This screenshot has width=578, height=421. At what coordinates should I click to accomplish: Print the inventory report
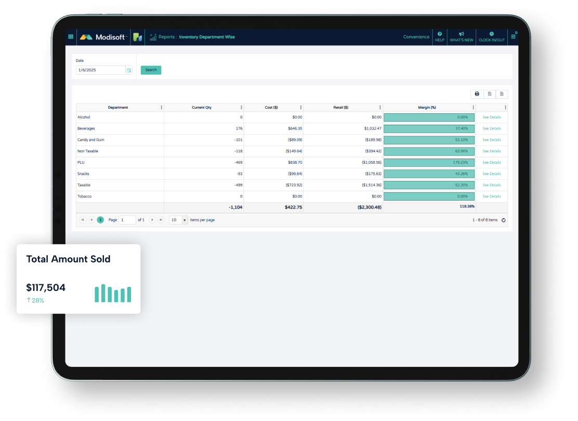[477, 94]
